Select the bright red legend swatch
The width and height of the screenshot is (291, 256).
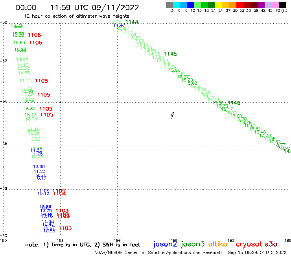point(240,5)
